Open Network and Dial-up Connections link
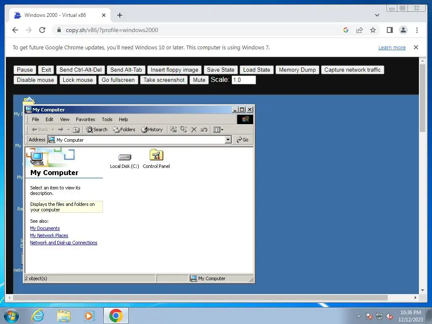432x324 pixels. 64,243
